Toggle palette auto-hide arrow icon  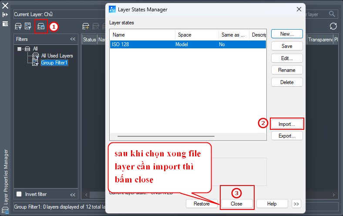5,15
